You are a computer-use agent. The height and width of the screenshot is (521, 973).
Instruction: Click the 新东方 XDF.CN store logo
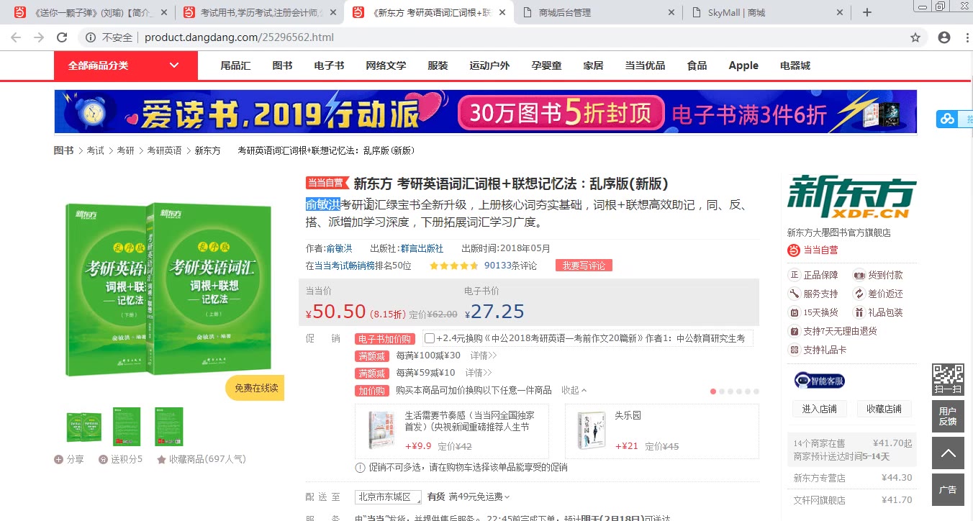pos(851,197)
